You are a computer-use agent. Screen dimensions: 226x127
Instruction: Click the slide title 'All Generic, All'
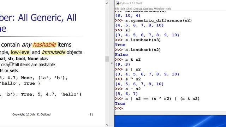point(47,18)
